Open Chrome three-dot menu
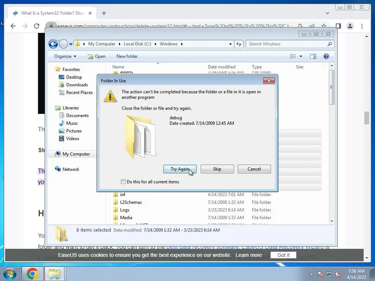Viewport: 375px width, 281px height. pyautogui.click(x=362, y=26)
